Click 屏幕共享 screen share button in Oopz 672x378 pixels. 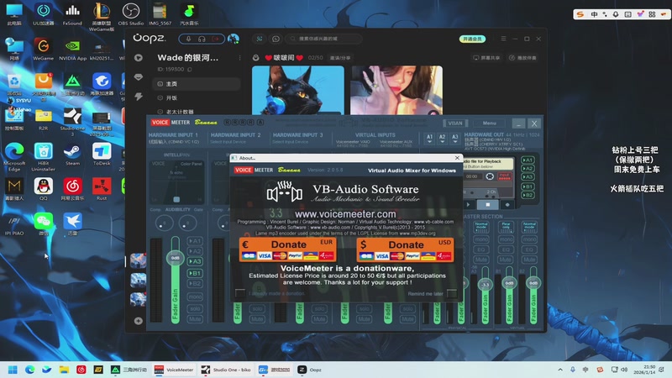click(x=486, y=58)
